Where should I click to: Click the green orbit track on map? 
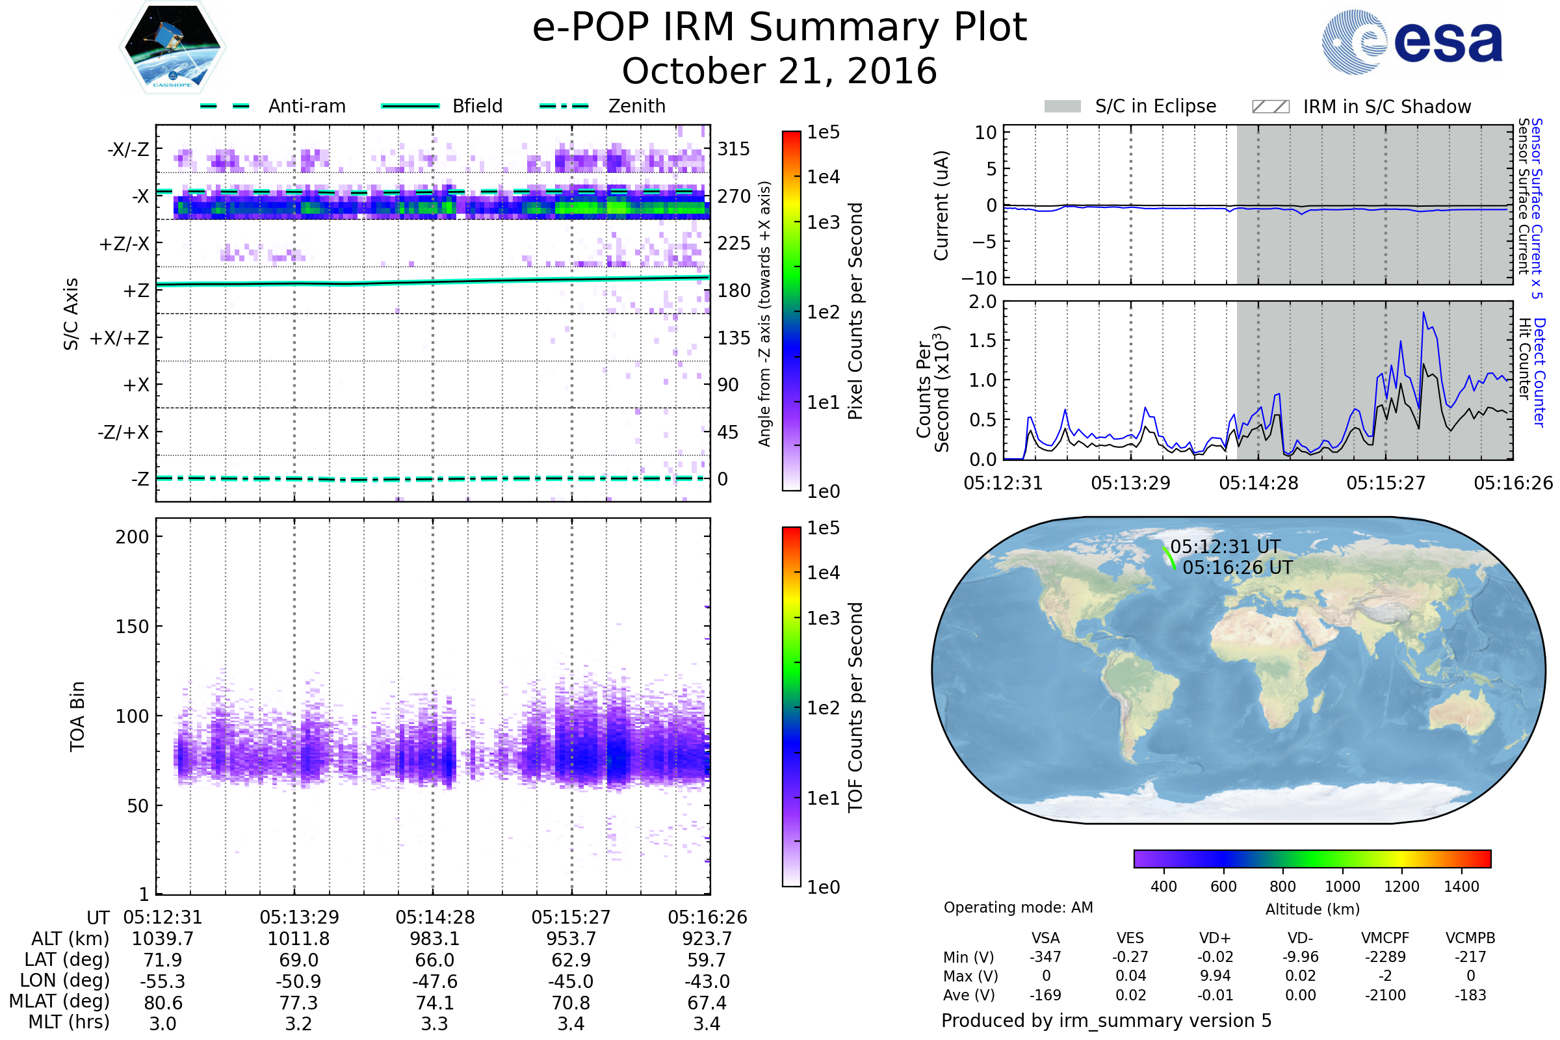(x=1169, y=558)
